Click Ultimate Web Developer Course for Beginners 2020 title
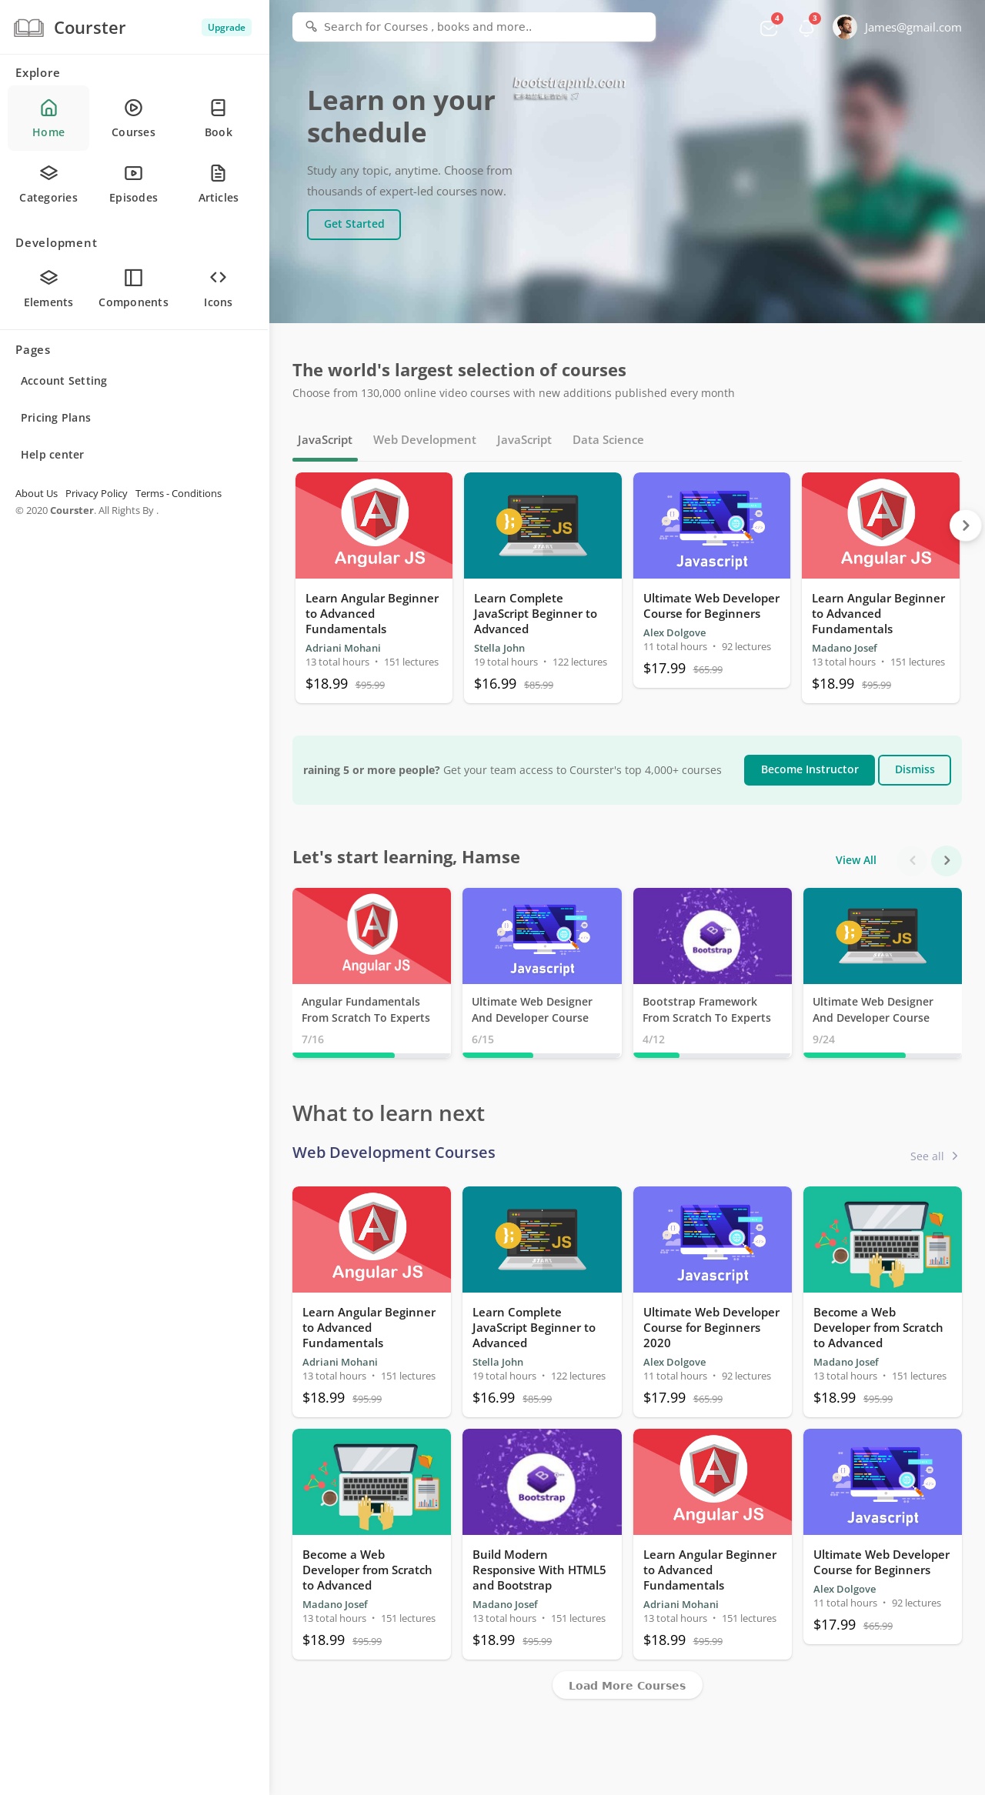Viewport: 985px width, 1795px height. [x=711, y=1327]
